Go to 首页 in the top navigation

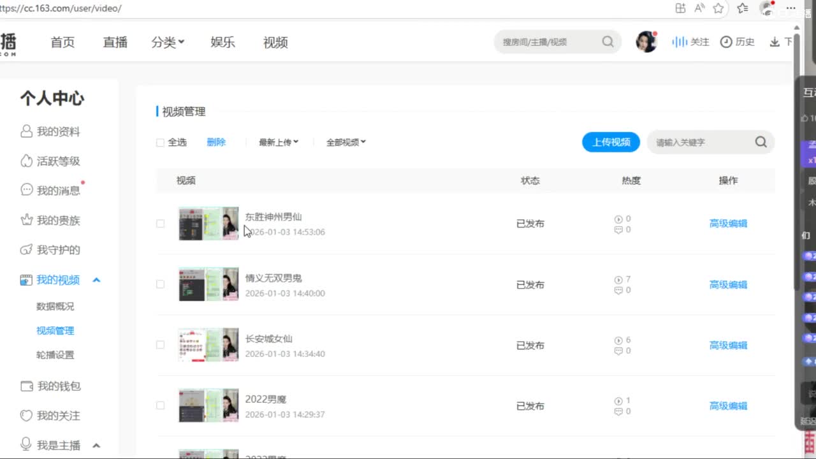(x=62, y=42)
